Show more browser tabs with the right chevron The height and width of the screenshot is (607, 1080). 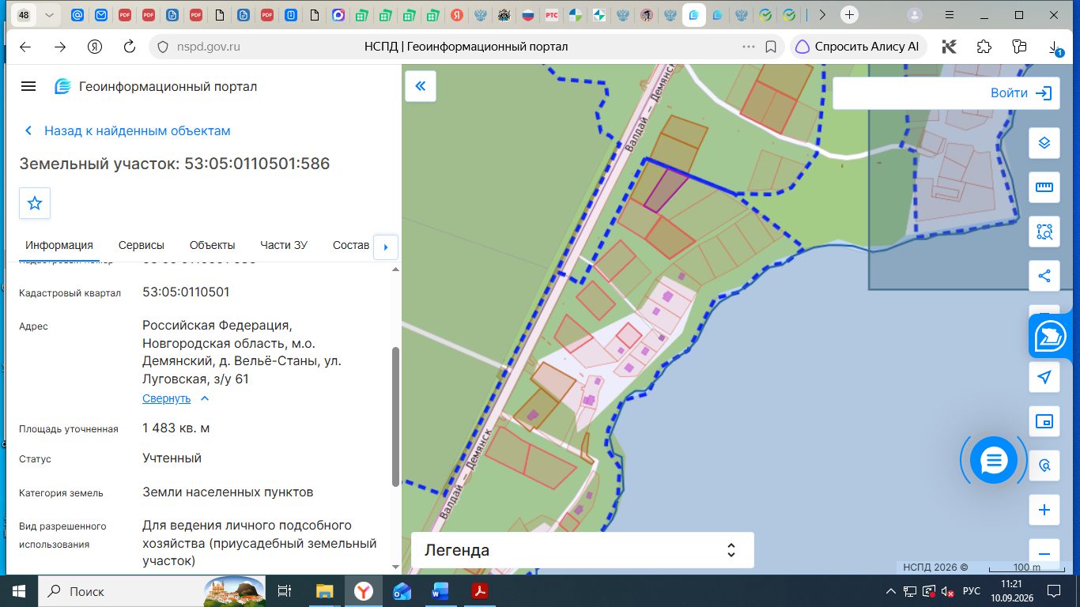822,15
